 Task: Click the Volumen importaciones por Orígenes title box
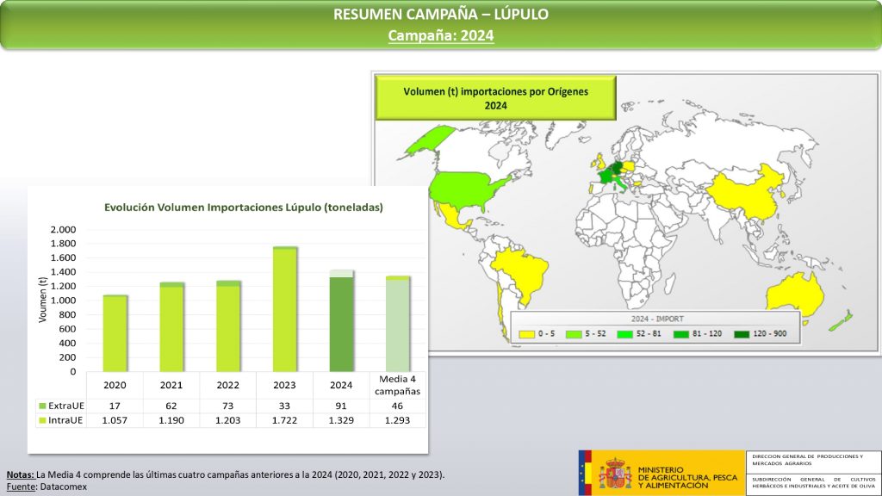click(x=497, y=97)
